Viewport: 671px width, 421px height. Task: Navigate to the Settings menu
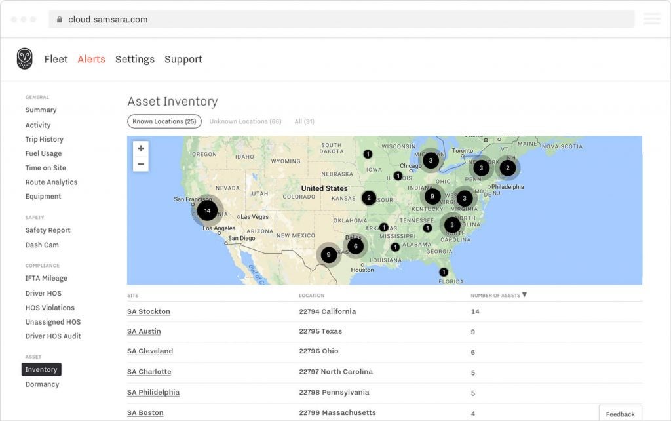click(134, 59)
